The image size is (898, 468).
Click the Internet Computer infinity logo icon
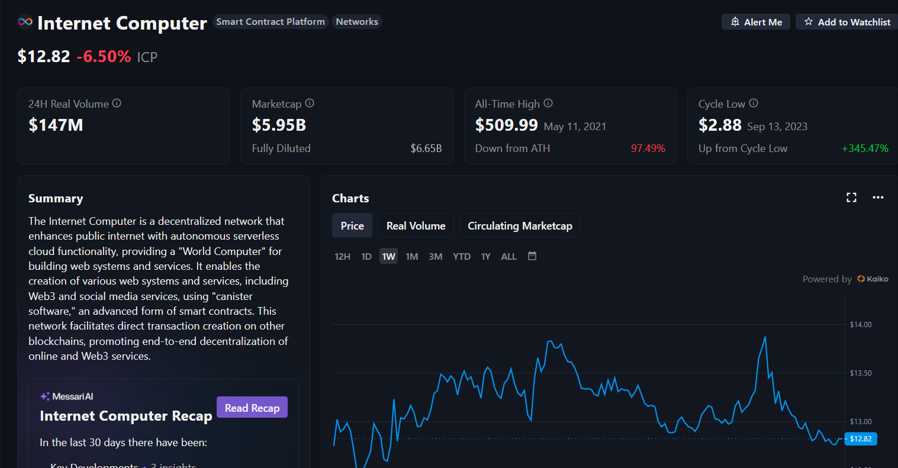coord(25,22)
